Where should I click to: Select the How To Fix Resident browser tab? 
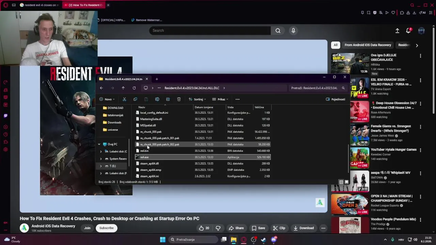click(x=83, y=5)
